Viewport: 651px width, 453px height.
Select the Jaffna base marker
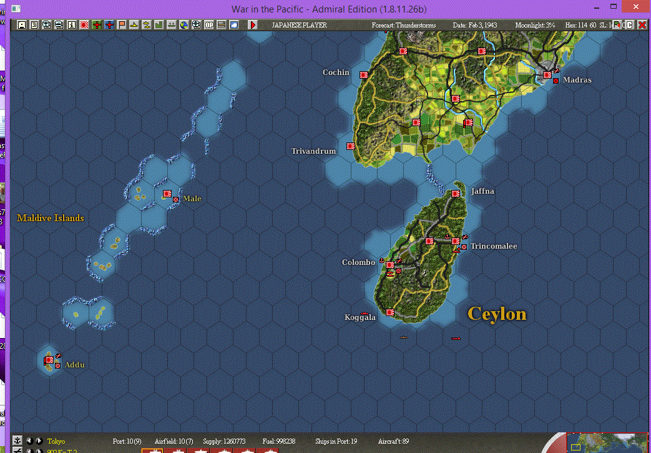pos(456,193)
